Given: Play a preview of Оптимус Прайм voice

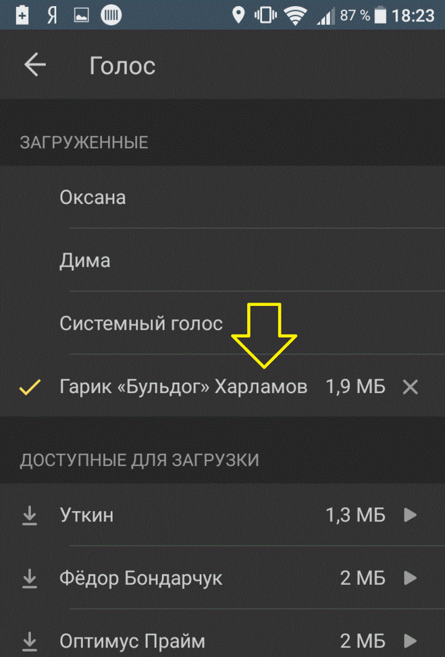Looking at the screenshot, I should tap(410, 641).
